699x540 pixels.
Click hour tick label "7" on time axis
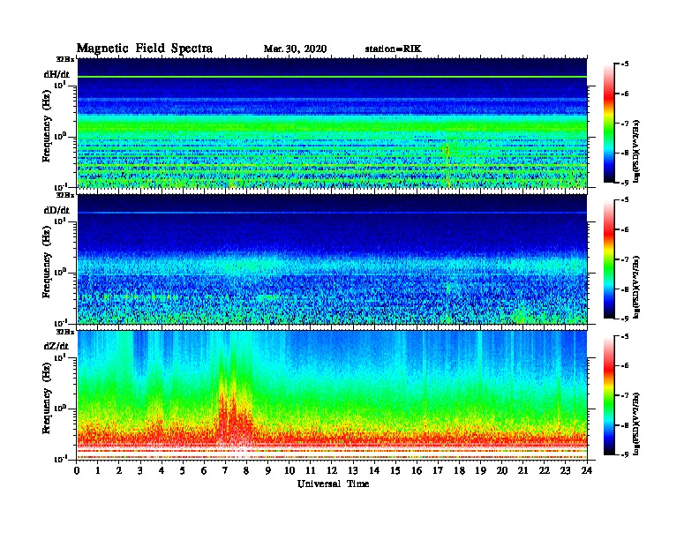pos(225,471)
